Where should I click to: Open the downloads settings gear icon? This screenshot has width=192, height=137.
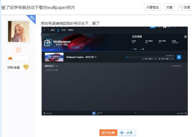(185, 37)
